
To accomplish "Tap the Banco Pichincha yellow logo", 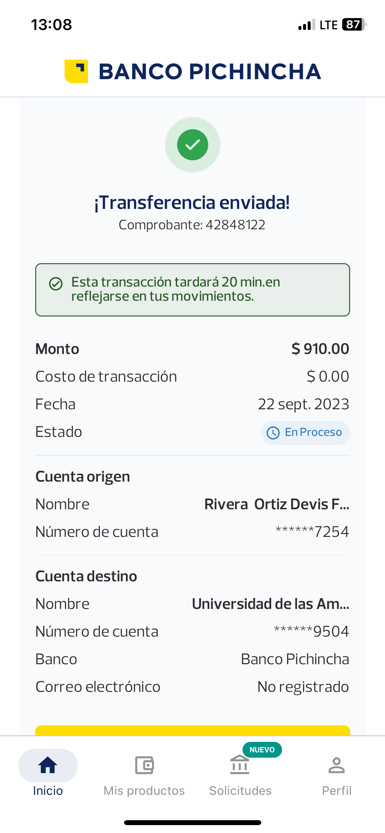I will pyautogui.click(x=76, y=71).
